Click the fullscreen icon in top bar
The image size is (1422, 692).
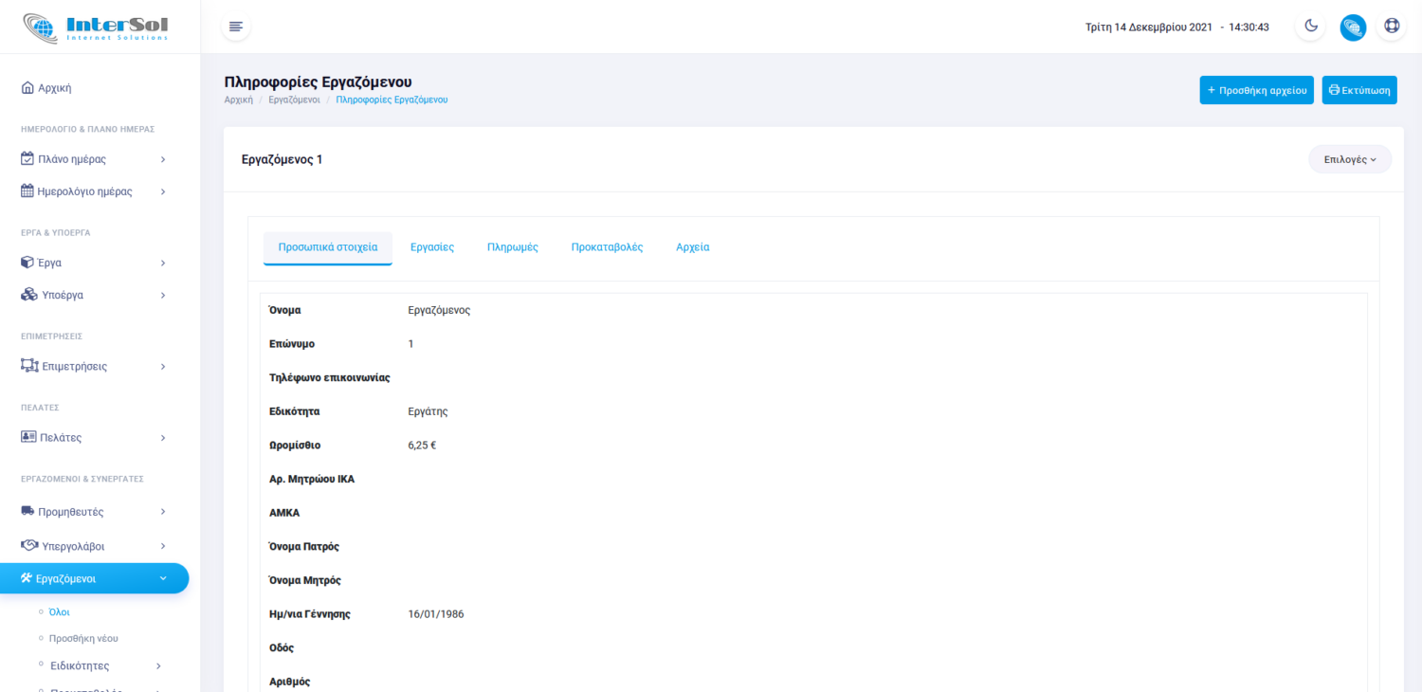[x=1392, y=27]
